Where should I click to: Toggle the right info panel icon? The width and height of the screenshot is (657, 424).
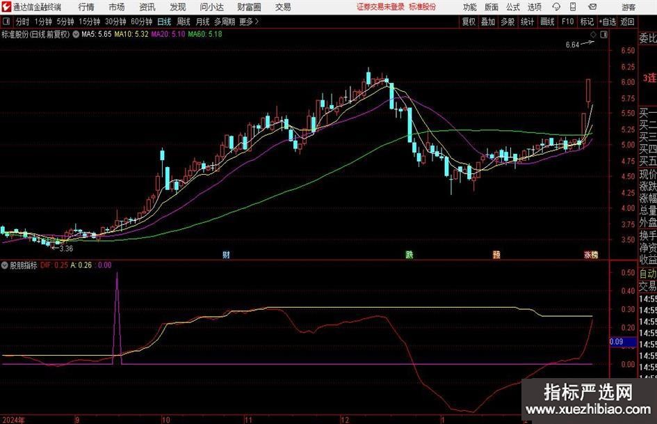tap(603, 35)
